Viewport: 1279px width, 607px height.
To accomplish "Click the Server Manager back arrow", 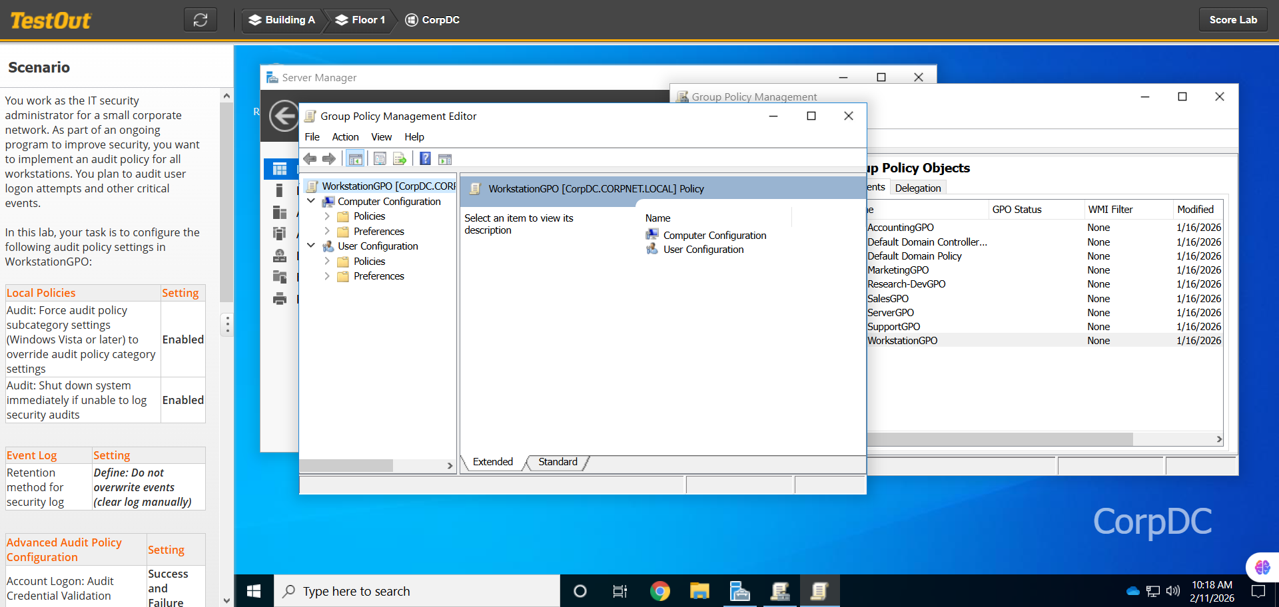I will (284, 116).
